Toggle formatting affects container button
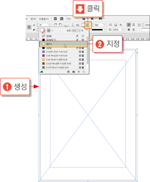 pos(49,30)
